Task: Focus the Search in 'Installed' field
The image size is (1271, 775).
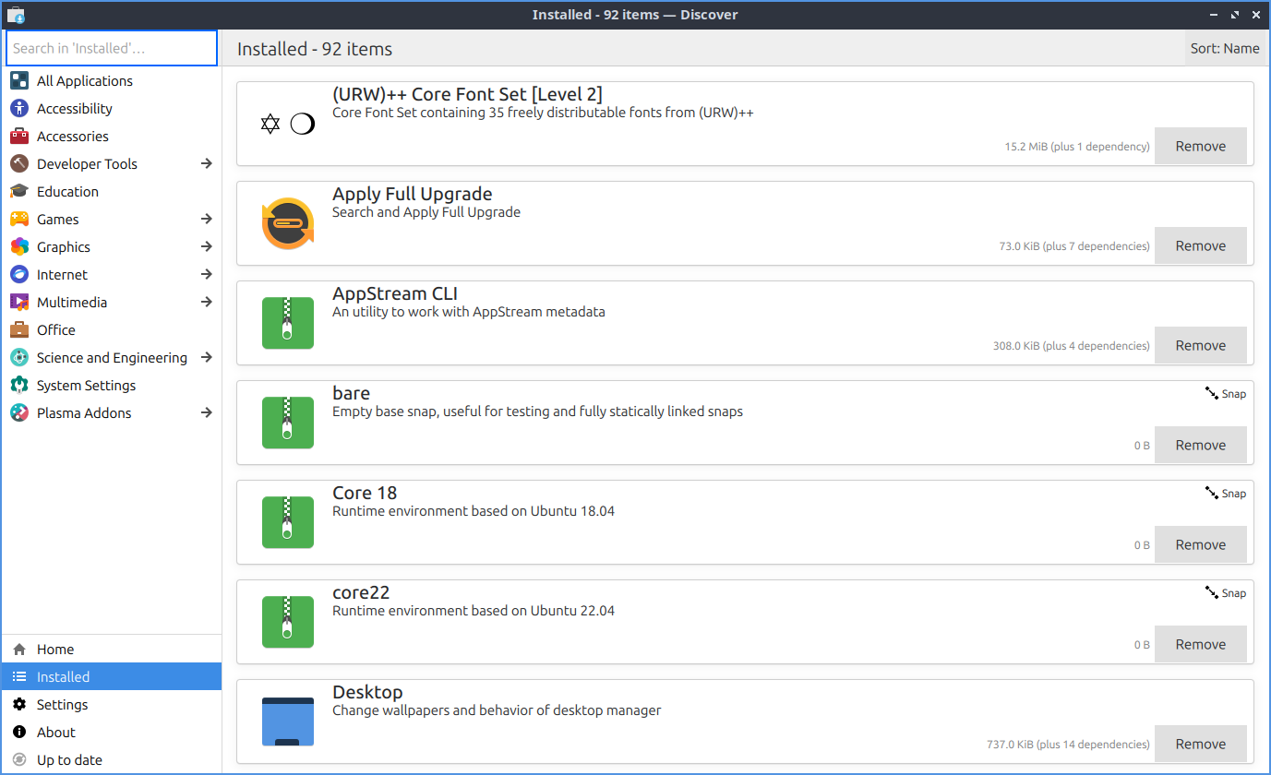Action: pyautogui.click(x=112, y=49)
